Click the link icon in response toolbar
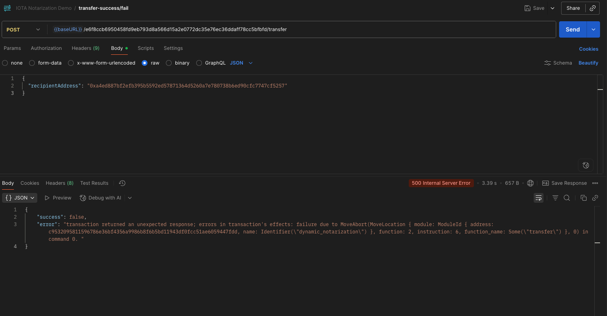 click(595, 197)
